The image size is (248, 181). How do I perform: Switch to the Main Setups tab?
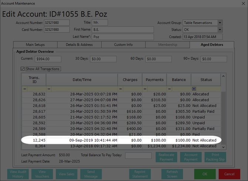click(x=35, y=45)
